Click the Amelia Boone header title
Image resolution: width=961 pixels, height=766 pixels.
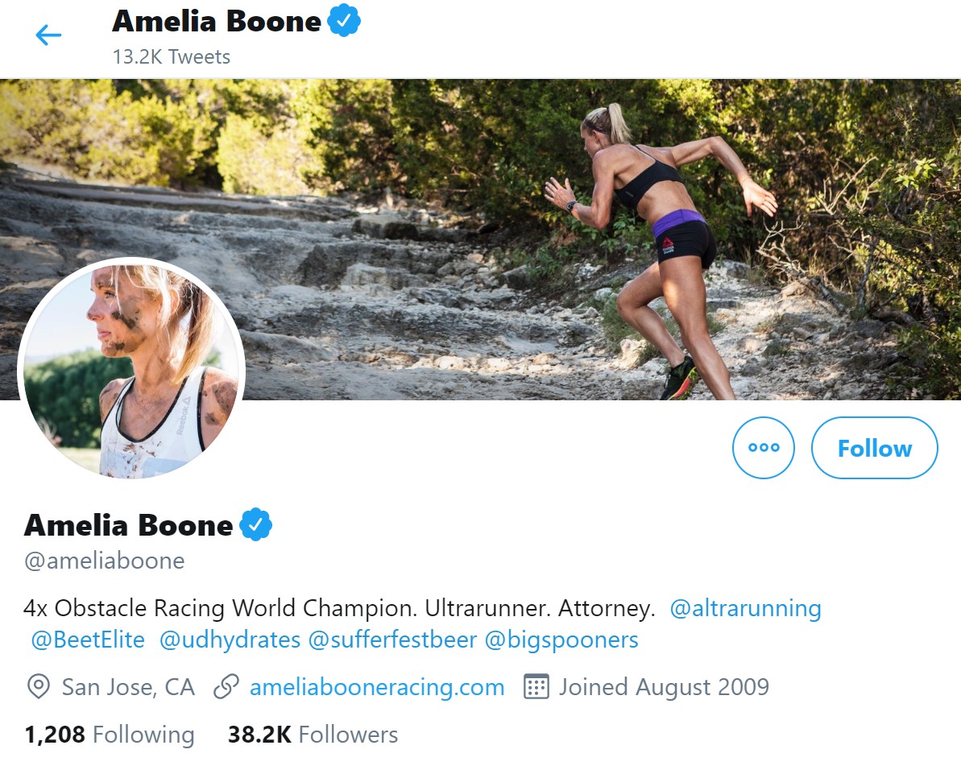pos(216,22)
